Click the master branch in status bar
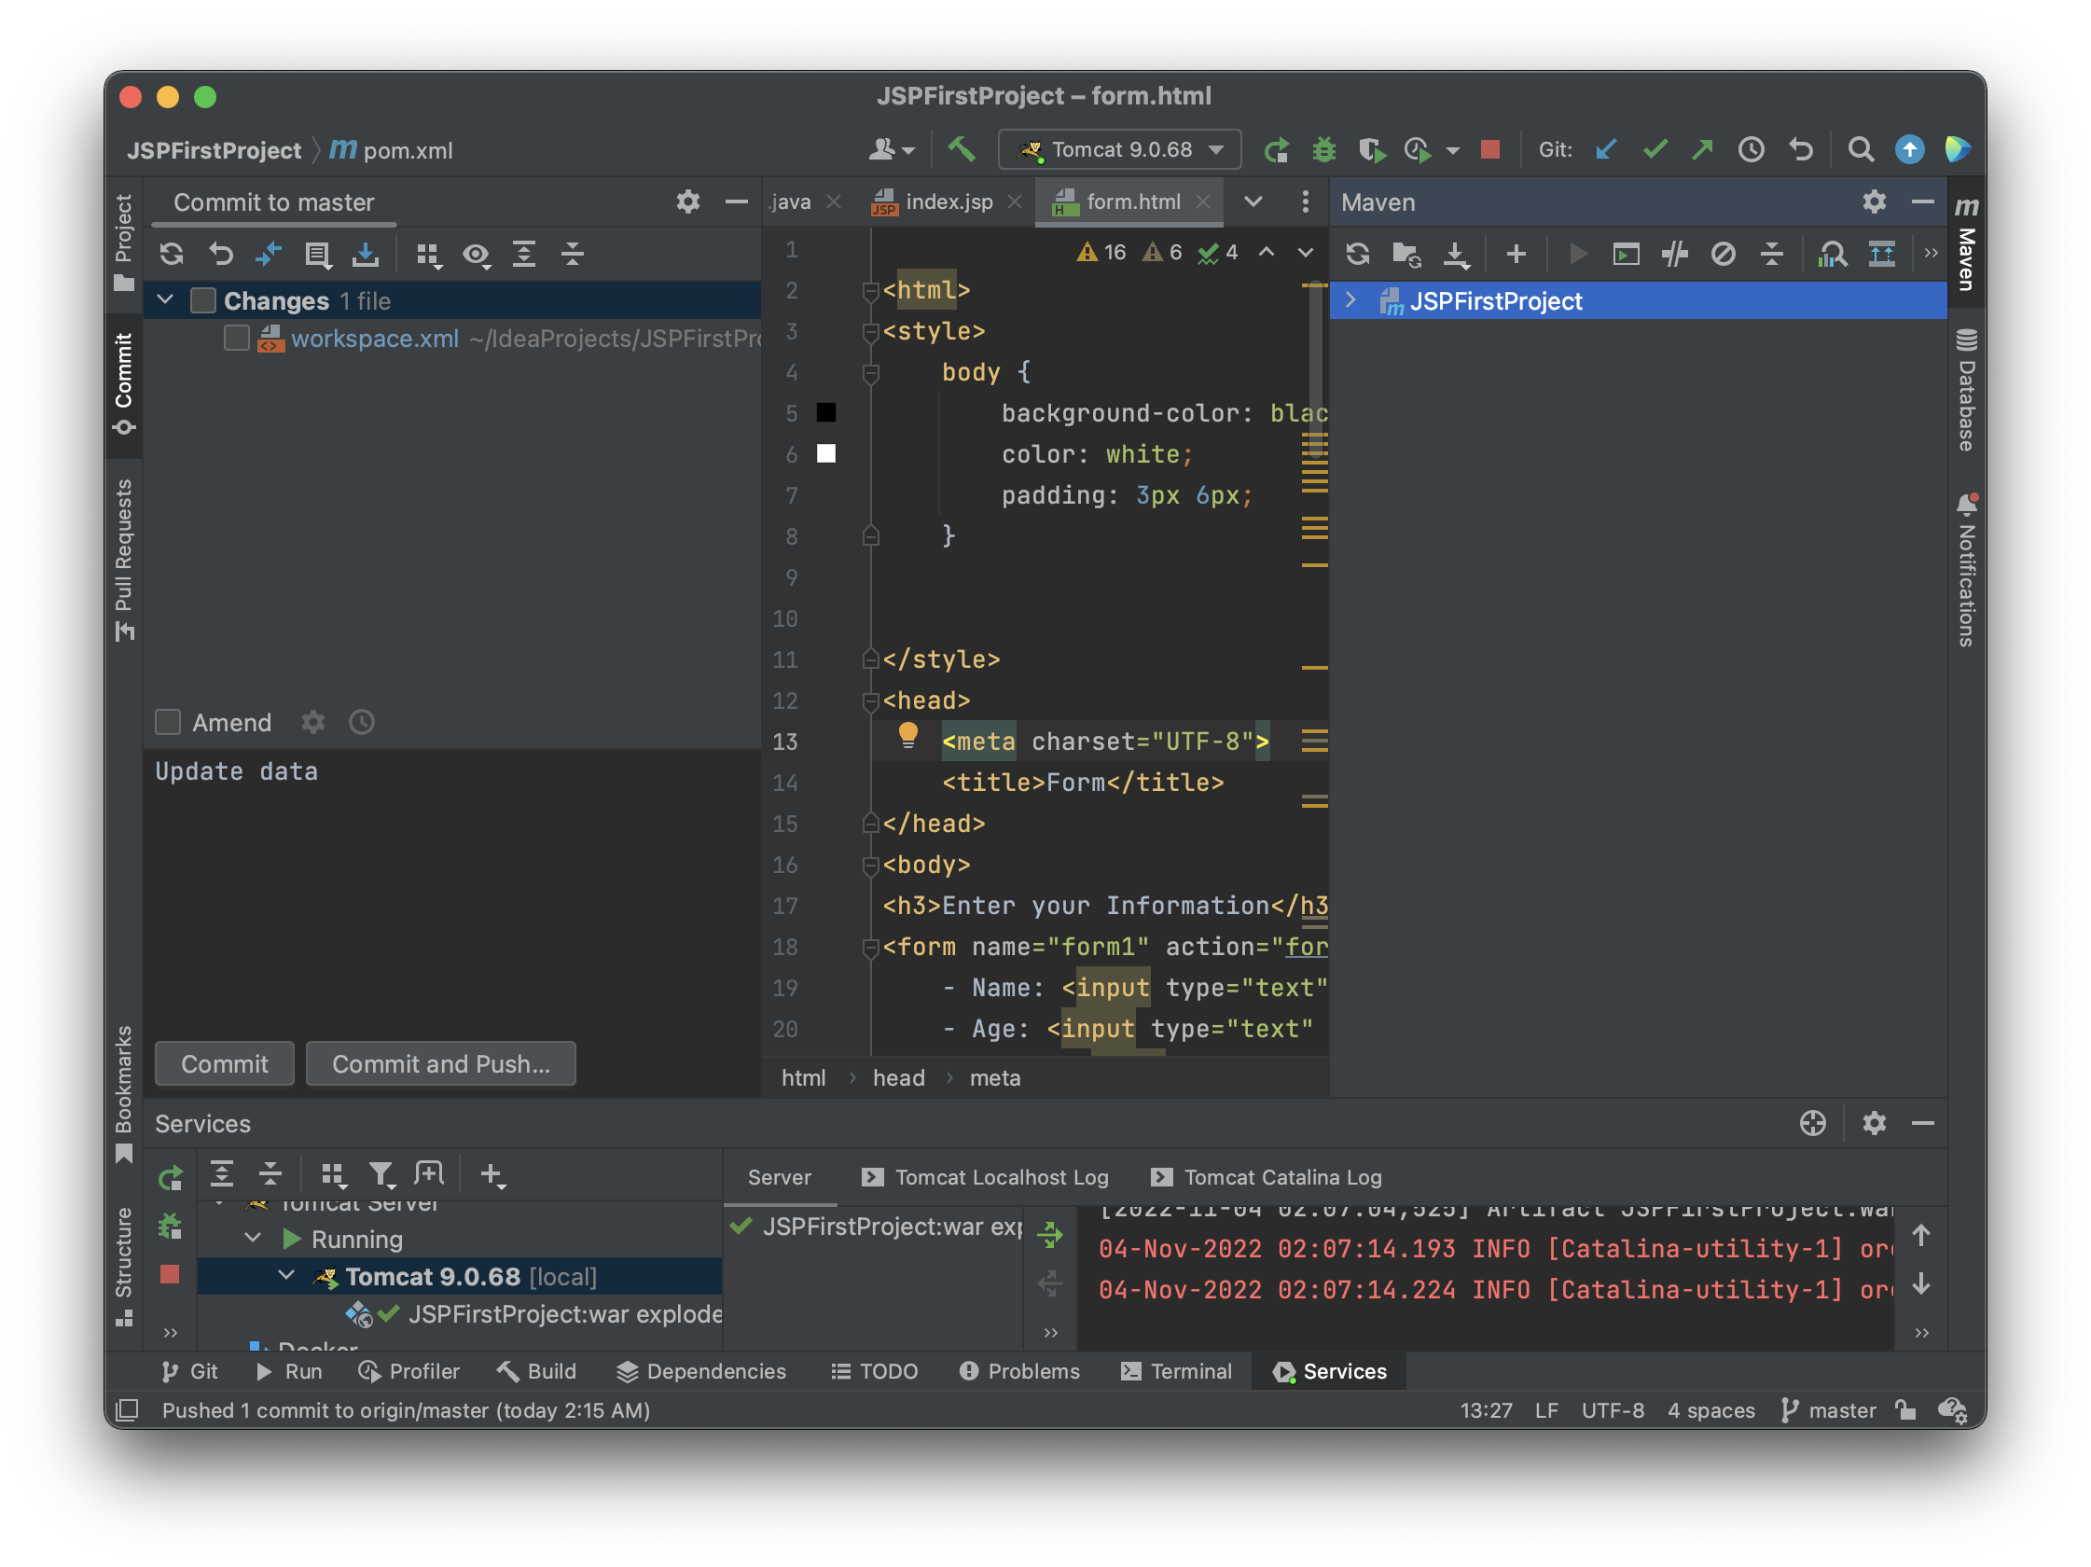2091x1567 pixels. [x=1828, y=1410]
